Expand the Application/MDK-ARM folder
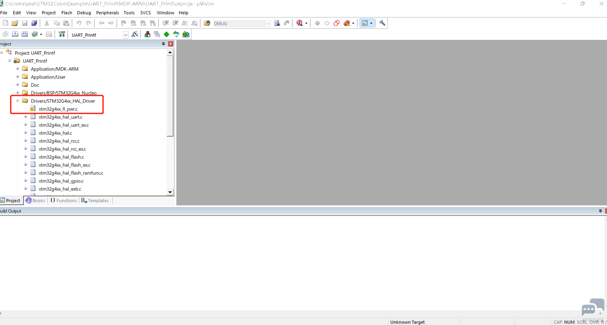Viewport: 607px width, 325px height. pyautogui.click(x=18, y=69)
